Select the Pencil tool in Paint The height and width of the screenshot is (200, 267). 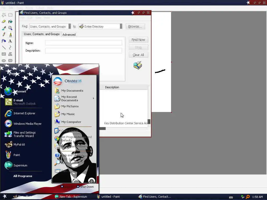point(4,35)
